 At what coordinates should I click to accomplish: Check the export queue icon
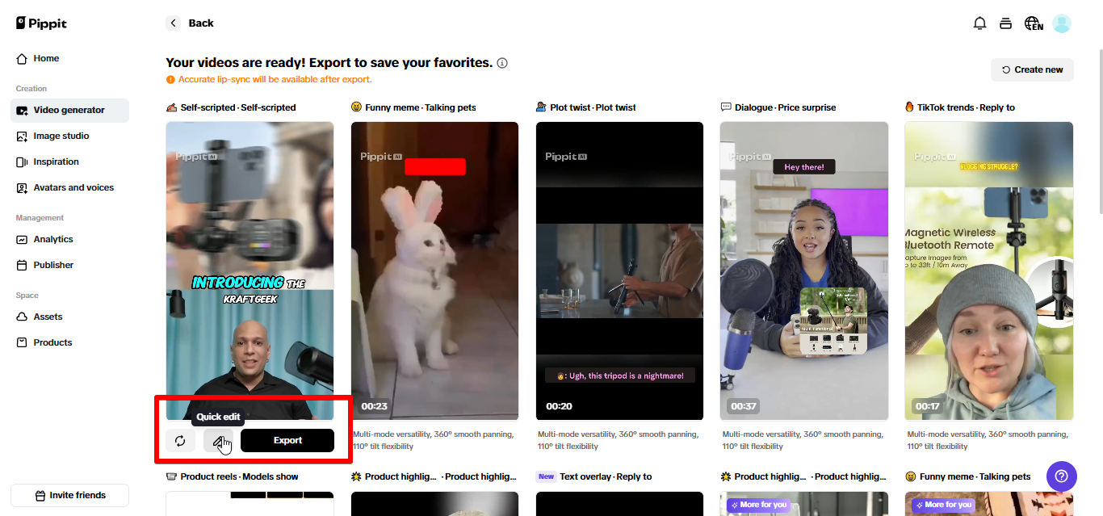click(1005, 23)
